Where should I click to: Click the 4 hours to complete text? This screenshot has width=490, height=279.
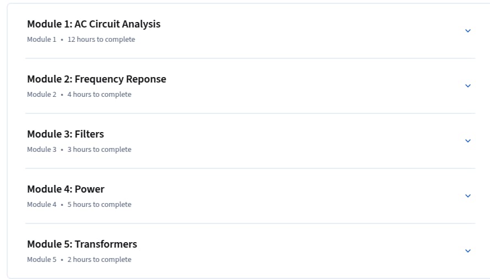pos(99,94)
